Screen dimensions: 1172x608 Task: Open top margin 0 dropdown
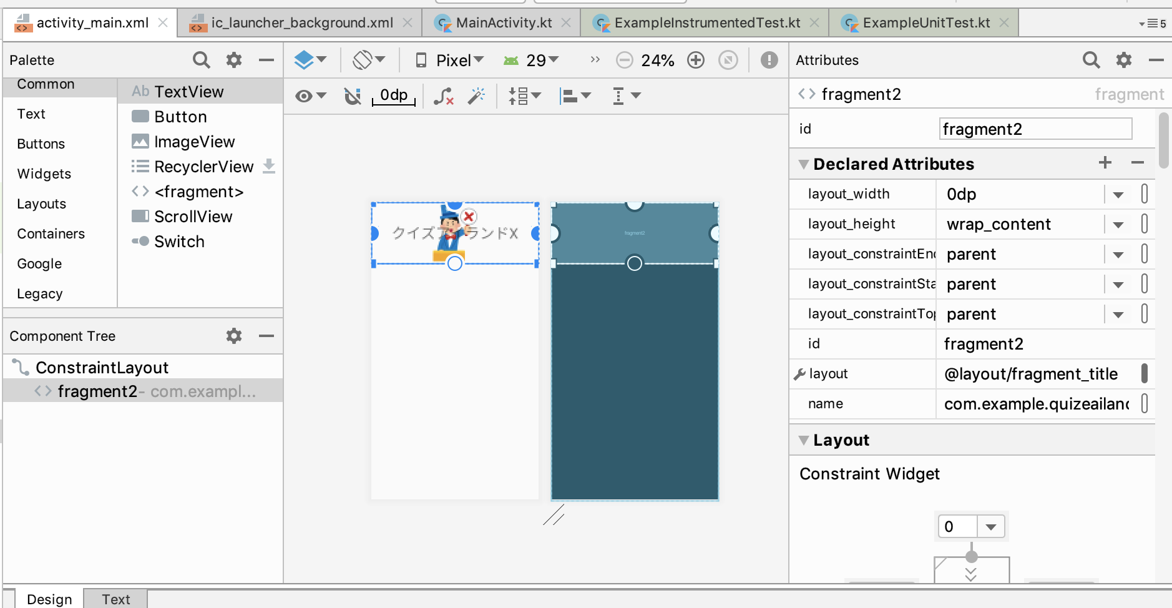click(x=991, y=527)
